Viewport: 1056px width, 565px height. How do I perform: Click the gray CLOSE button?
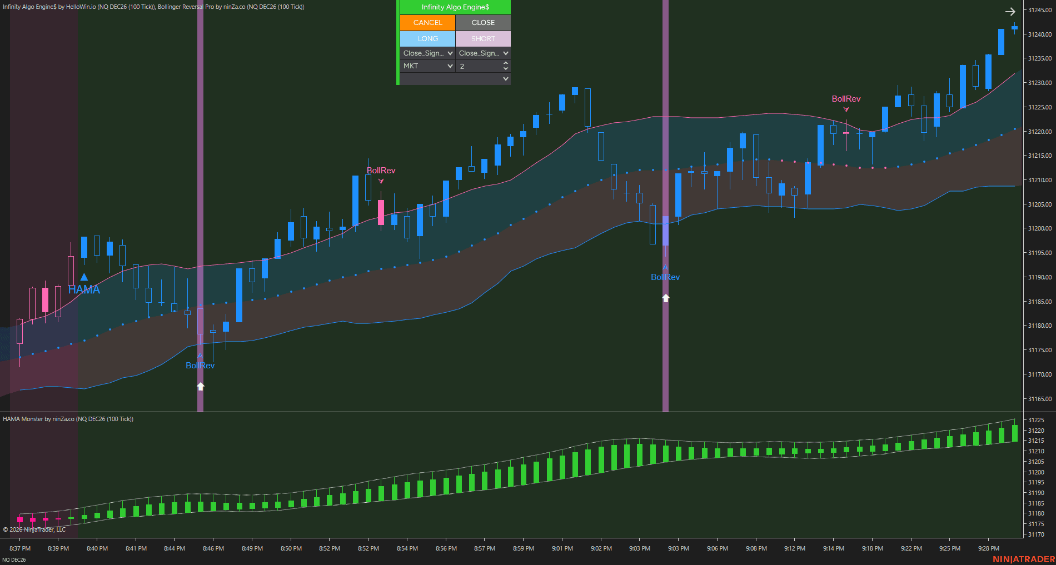coord(483,23)
